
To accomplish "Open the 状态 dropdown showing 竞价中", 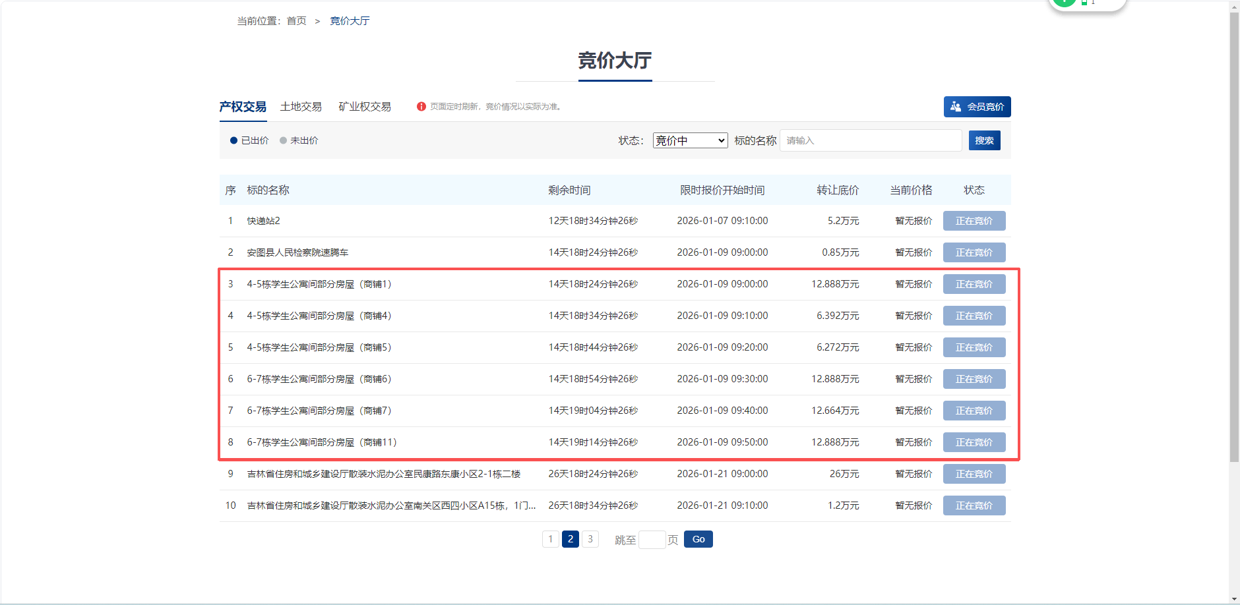I will click(689, 140).
